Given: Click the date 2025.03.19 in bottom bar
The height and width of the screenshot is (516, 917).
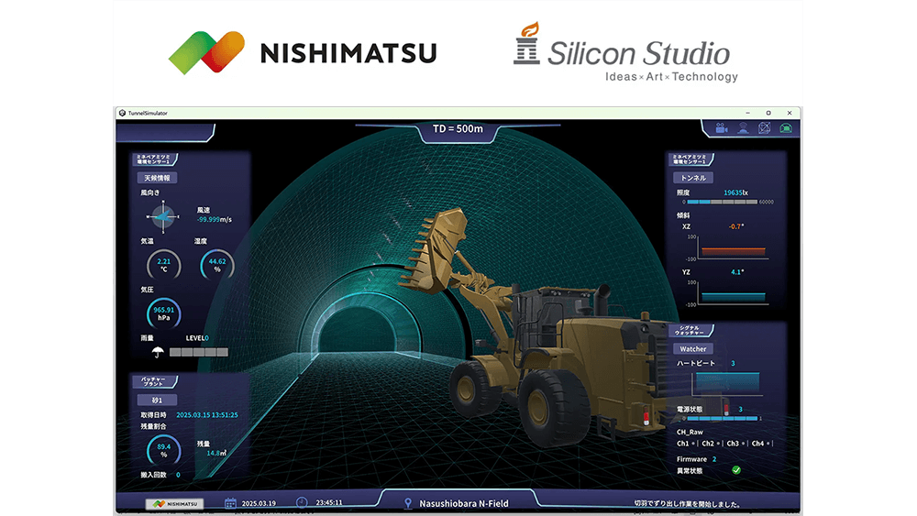Looking at the screenshot, I should point(259,503).
